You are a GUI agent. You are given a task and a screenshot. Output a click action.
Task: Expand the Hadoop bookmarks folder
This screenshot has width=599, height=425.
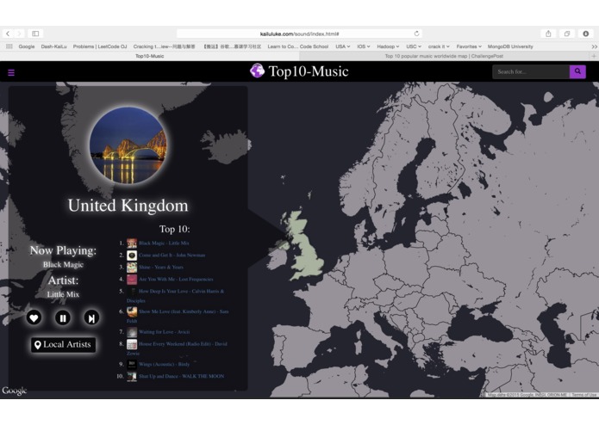click(388, 46)
